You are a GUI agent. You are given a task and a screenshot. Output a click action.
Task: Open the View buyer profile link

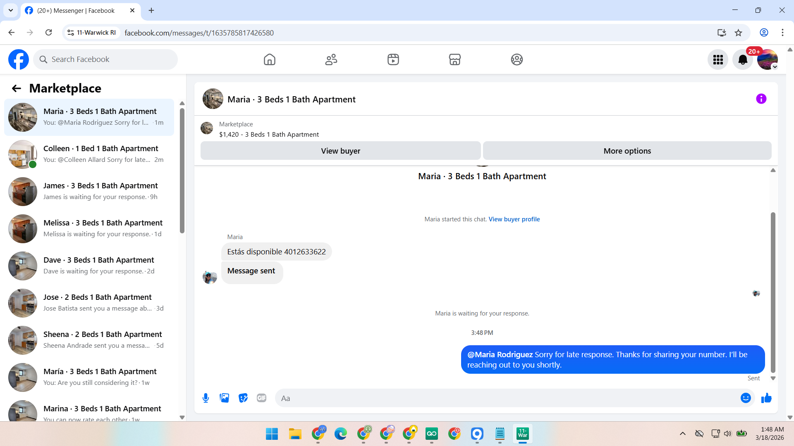click(514, 219)
